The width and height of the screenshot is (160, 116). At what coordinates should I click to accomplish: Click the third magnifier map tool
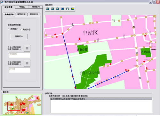coord(58,9)
